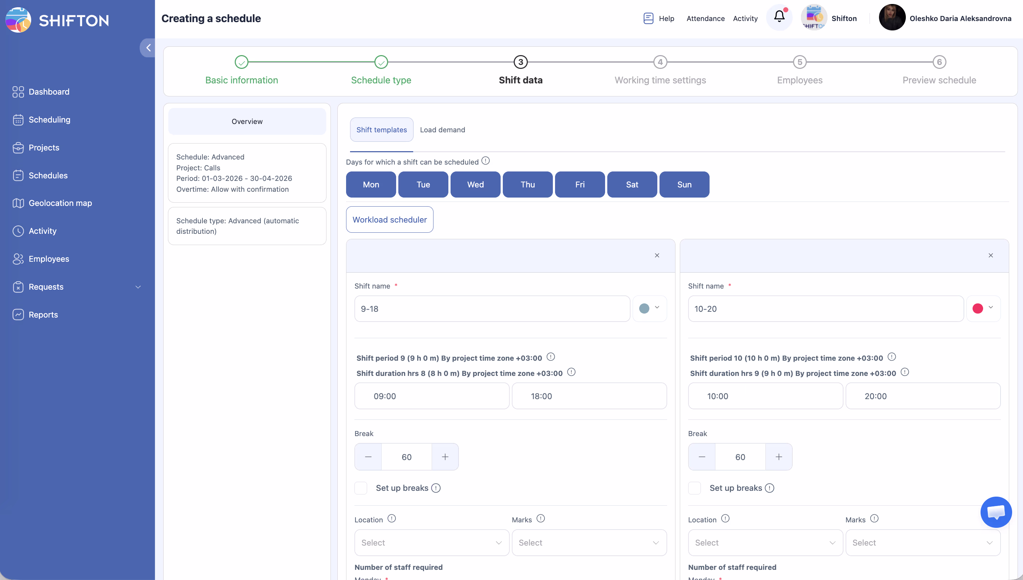Click the Dashboard sidebar icon
1023x580 pixels.
18,92
